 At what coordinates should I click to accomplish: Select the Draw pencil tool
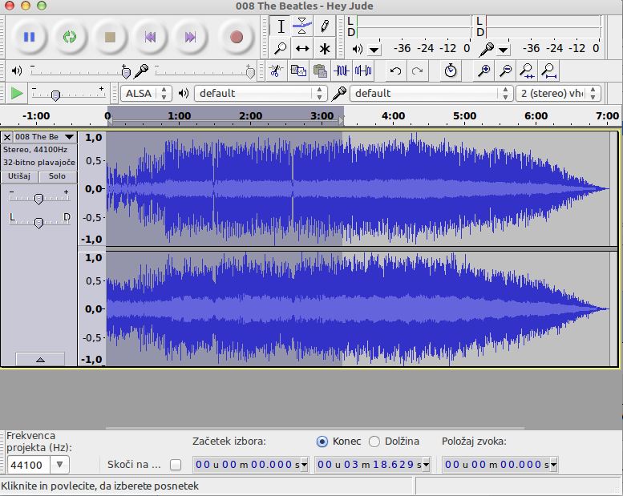(x=324, y=26)
